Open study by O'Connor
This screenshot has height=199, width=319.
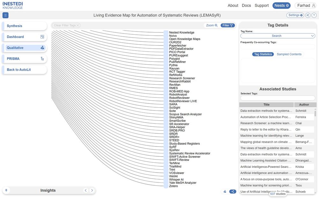277,179
